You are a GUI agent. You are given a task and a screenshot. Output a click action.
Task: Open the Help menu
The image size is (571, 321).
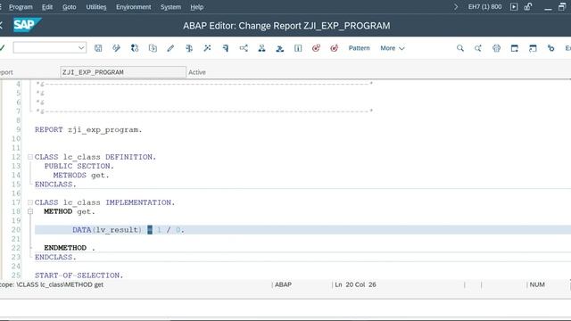[x=196, y=7]
